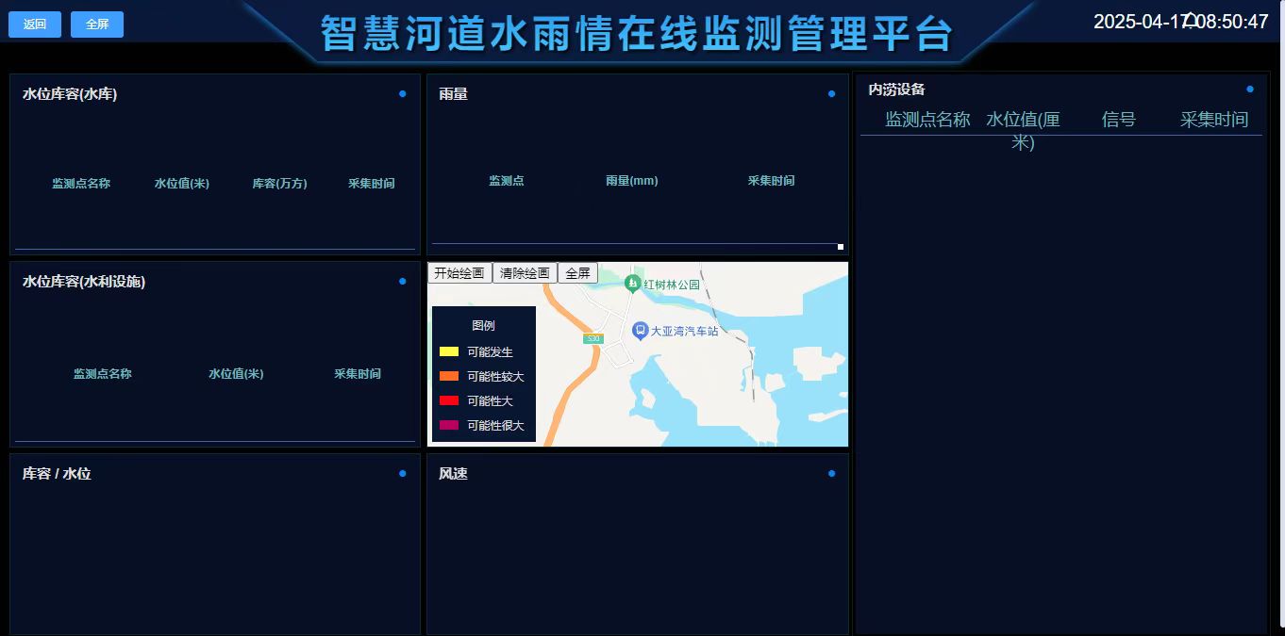Click the top-left 全屏 button
The image size is (1285, 636).
[97, 24]
